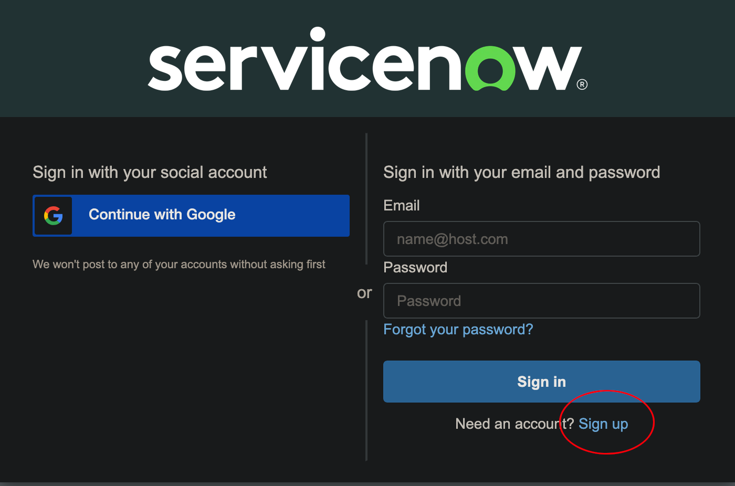Screen dimensions: 735x486
Task: Focus the Email input field
Action: coord(542,239)
